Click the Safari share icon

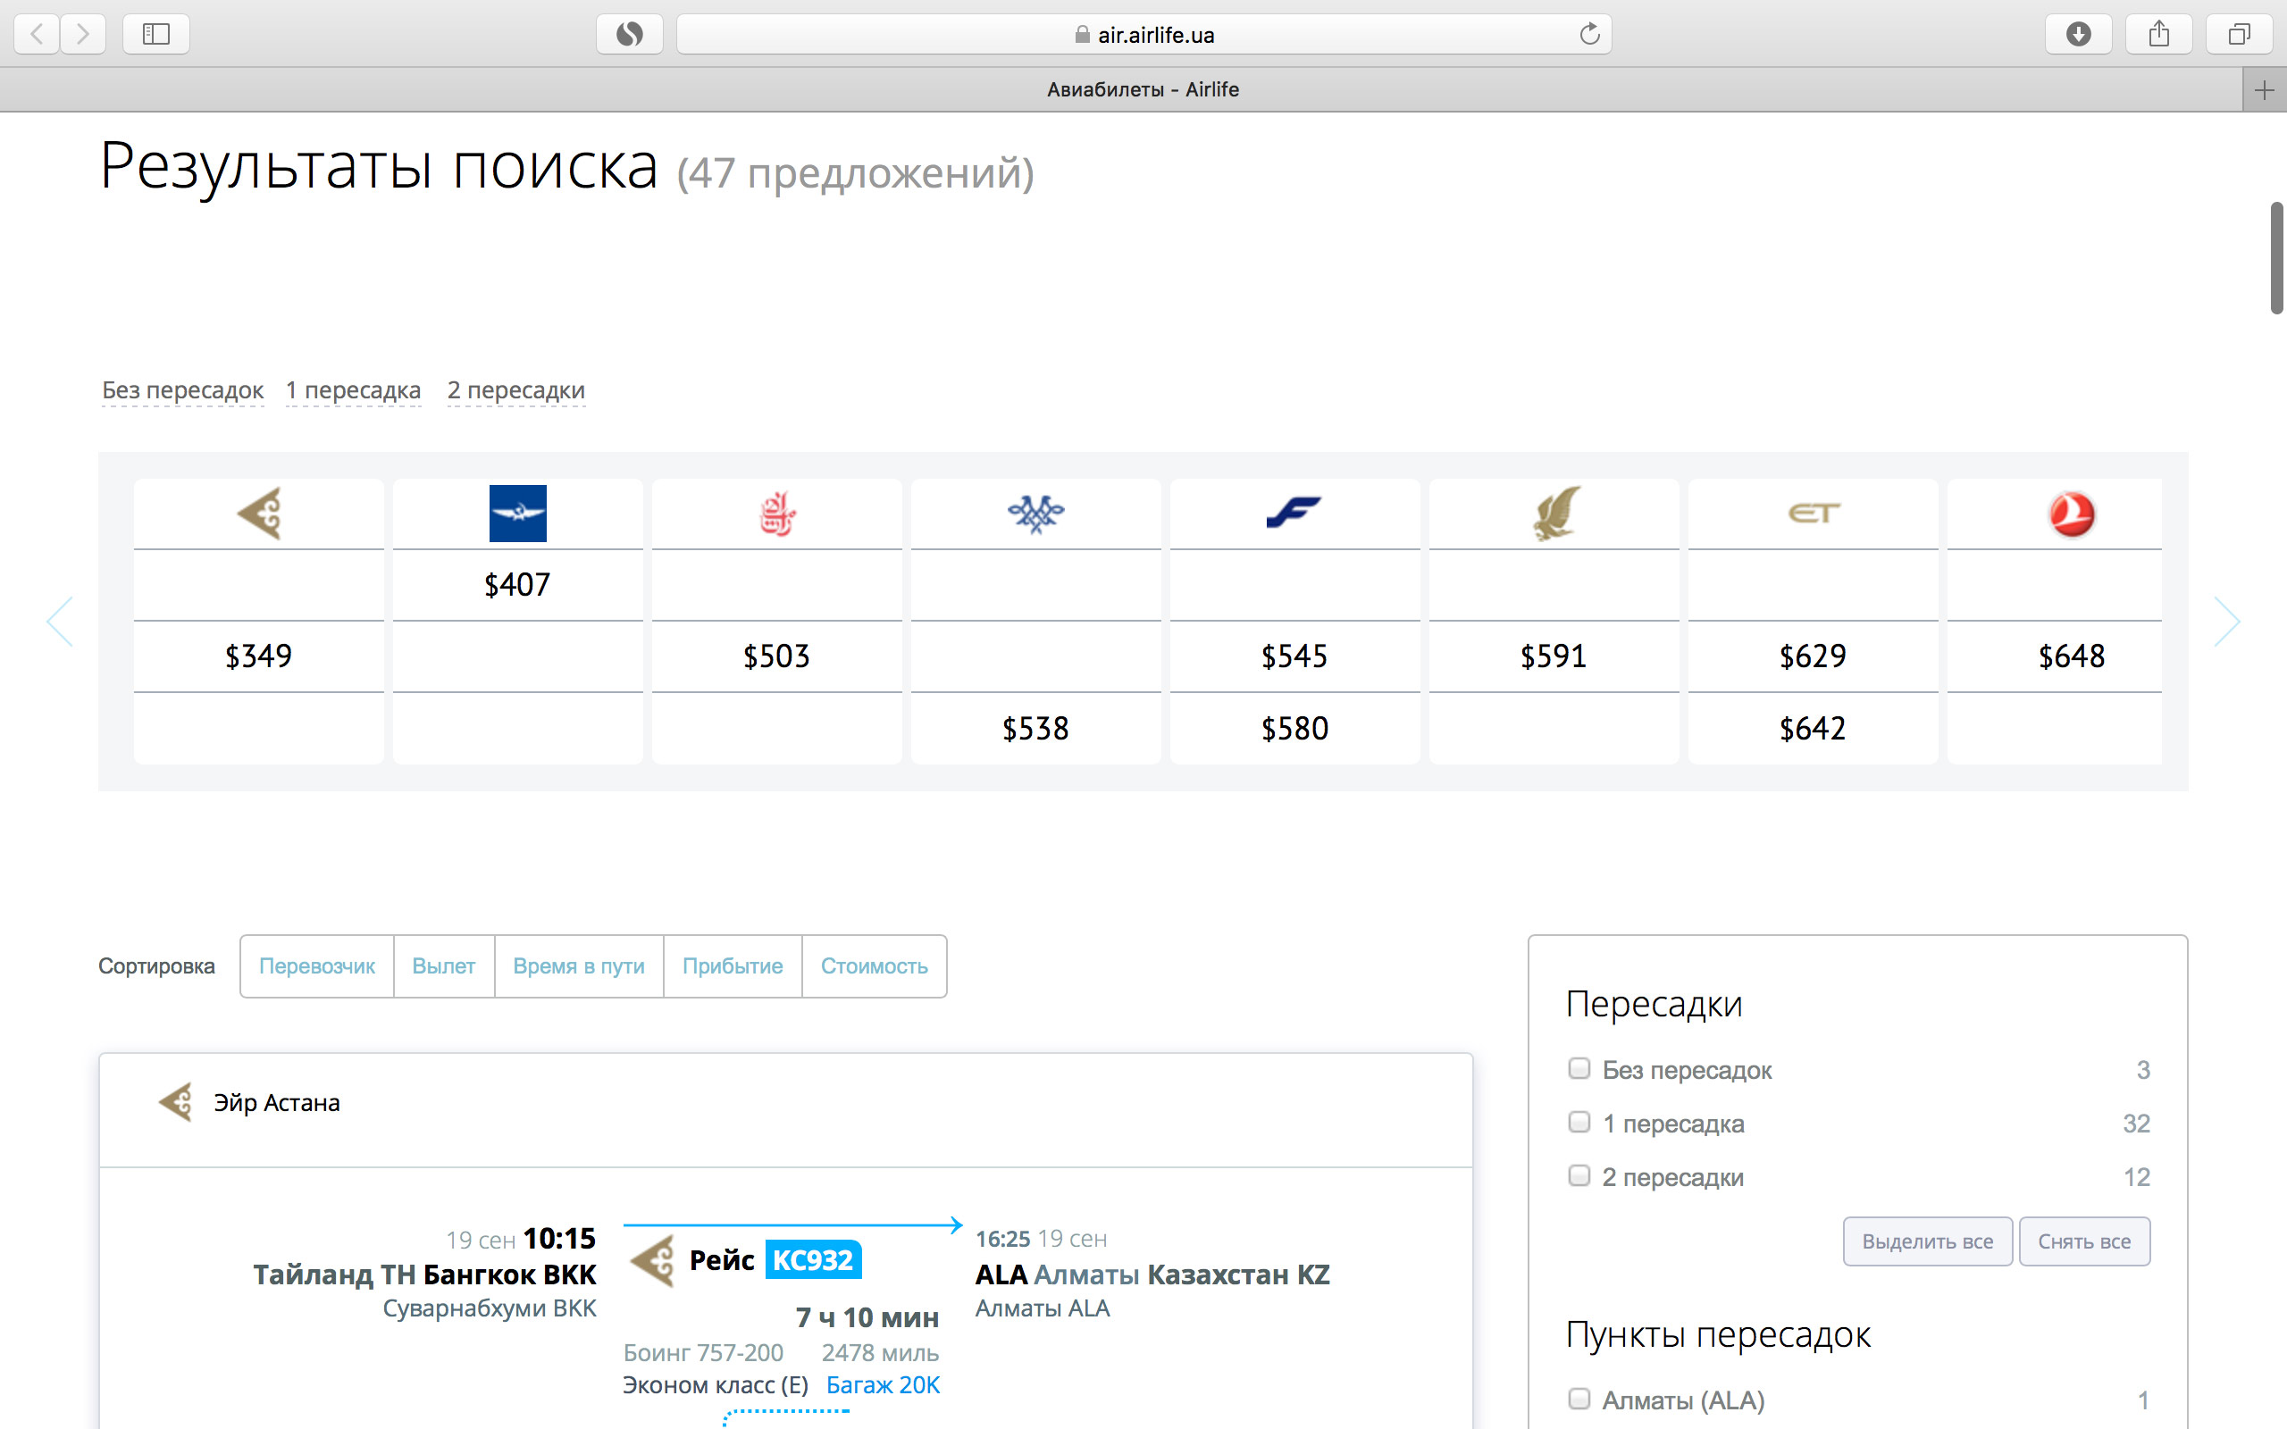(x=2157, y=35)
